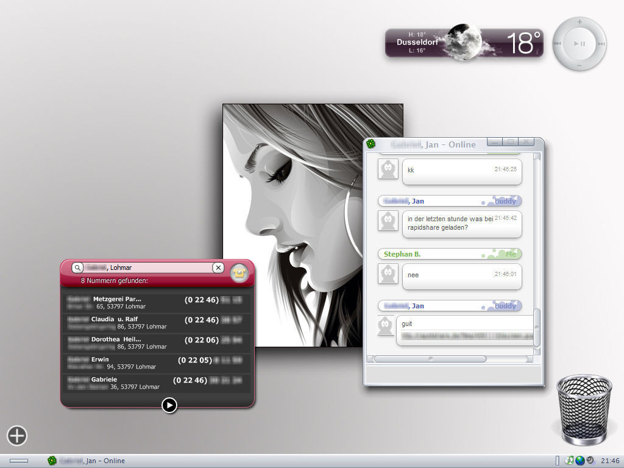The height and width of the screenshot is (468, 624).
Task: Click the start button at the taskbar's left end
Action: tap(19, 461)
